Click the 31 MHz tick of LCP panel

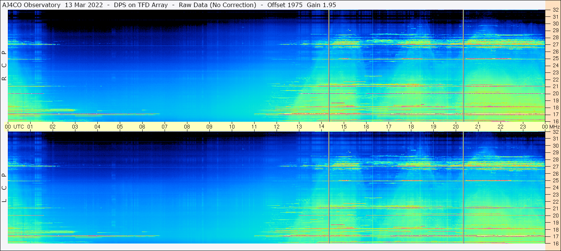555,139
